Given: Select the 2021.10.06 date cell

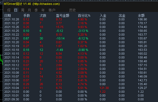Looking at the screenshot, I should coord(11,81).
